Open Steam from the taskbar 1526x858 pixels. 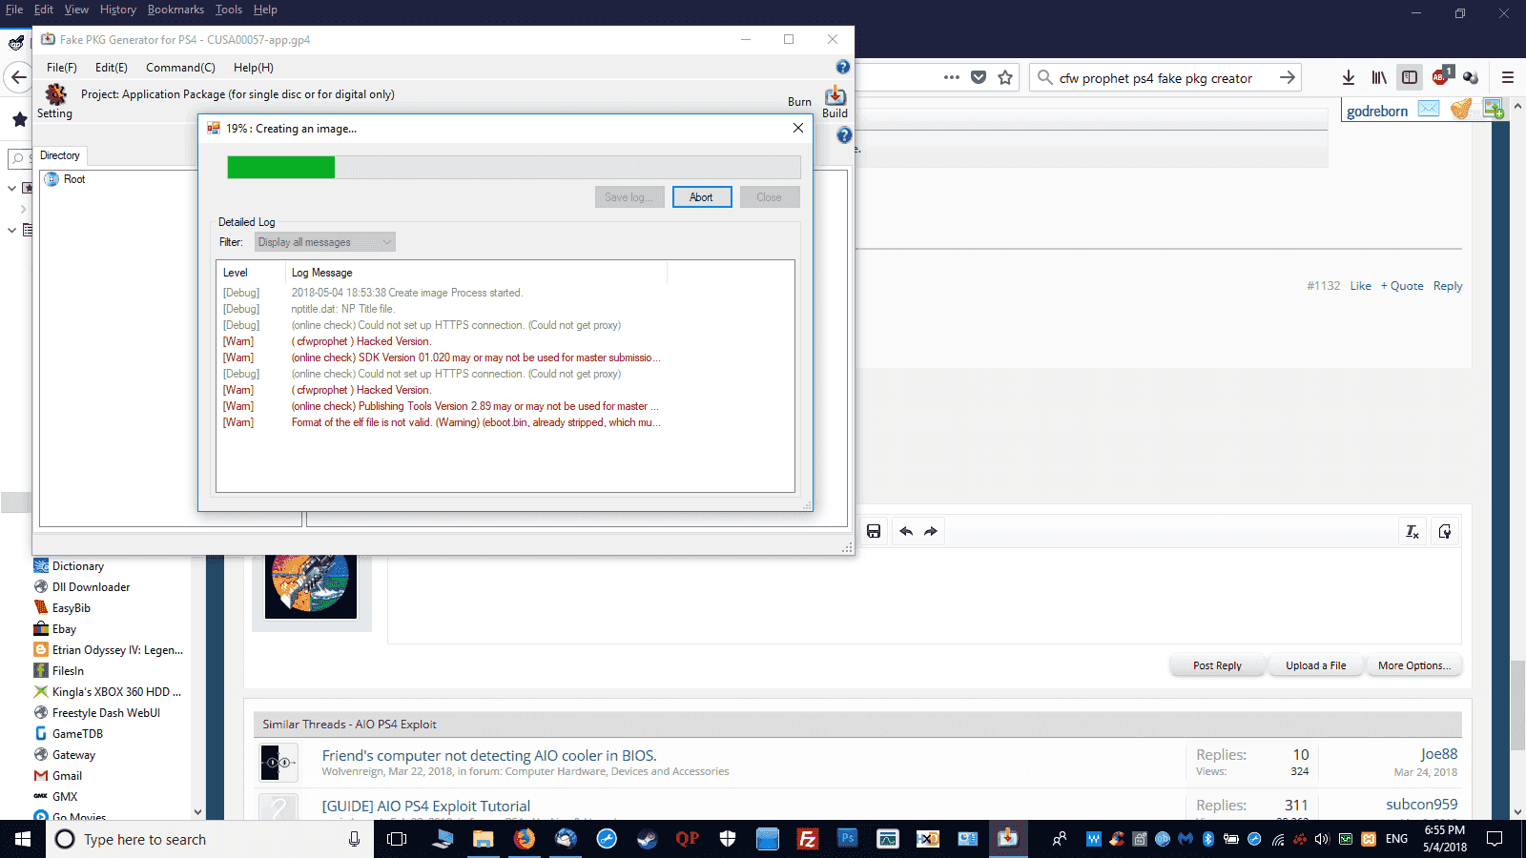tap(647, 839)
